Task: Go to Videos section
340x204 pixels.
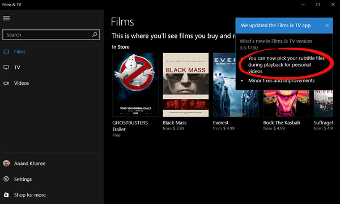Action: pos(22,83)
